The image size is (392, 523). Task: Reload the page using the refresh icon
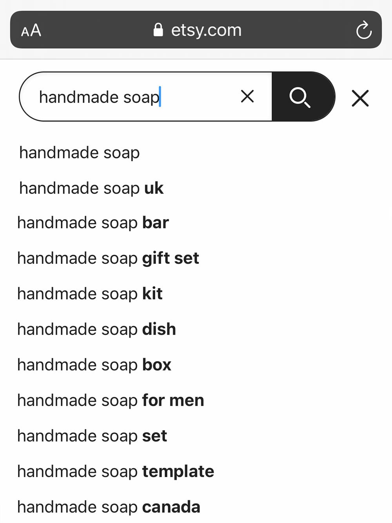pyautogui.click(x=364, y=30)
